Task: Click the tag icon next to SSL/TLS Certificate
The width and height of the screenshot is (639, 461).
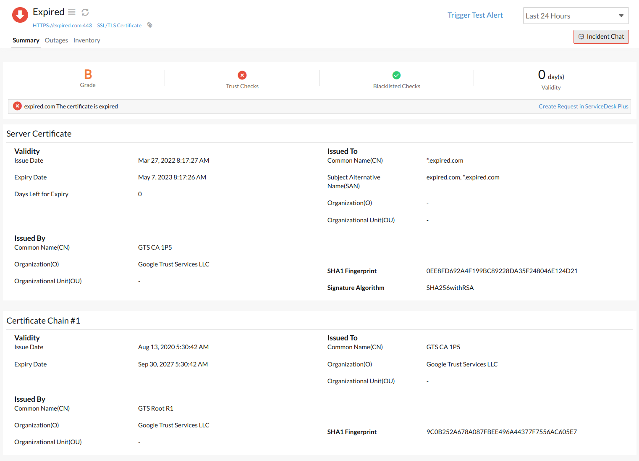Action: pos(150,25)
